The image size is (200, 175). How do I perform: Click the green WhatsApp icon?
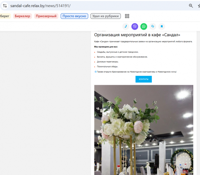pyautogui.click(x=144, y=26)
